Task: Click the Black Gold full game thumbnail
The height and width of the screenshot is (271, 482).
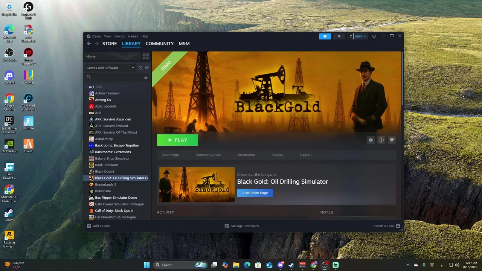Action: (197, 185)
